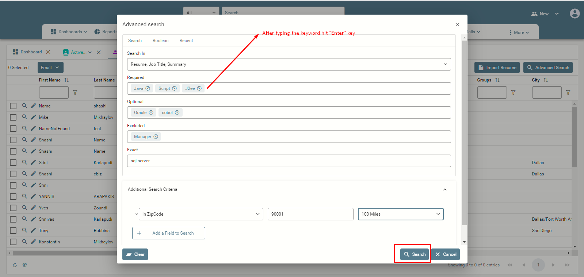Close the Dashboard tab with X

pyautogui.click(x=48, y=52)
